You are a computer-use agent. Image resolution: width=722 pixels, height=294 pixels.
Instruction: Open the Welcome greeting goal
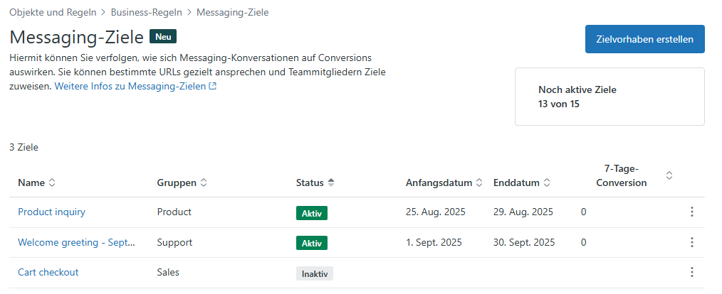point(76,242)
